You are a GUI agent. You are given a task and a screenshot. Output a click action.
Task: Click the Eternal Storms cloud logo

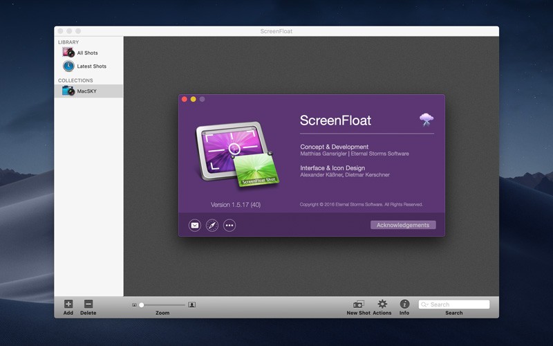tap(427, 120)
